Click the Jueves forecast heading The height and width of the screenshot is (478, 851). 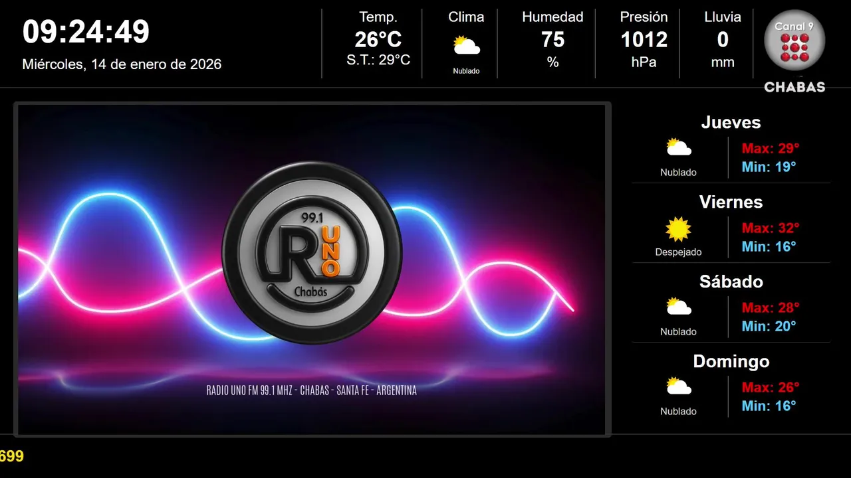coord(731,122)
